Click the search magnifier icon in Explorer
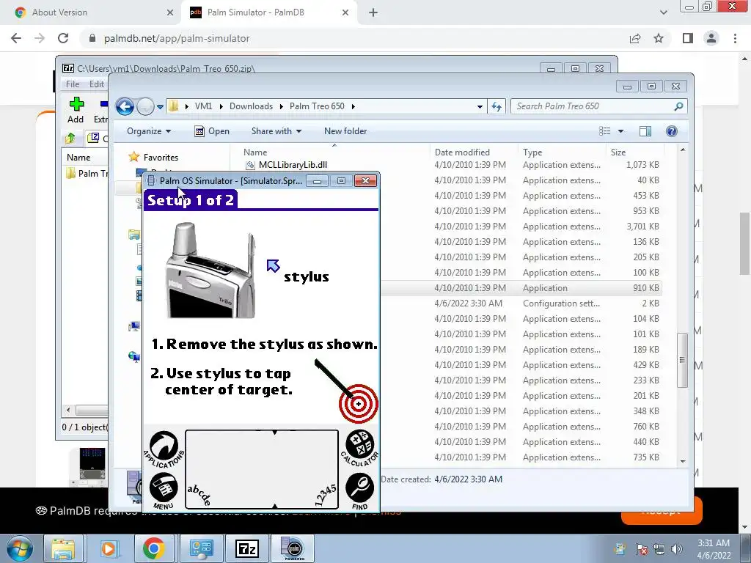The height and width of the screenshot is (563, 751). pos(678,106)
